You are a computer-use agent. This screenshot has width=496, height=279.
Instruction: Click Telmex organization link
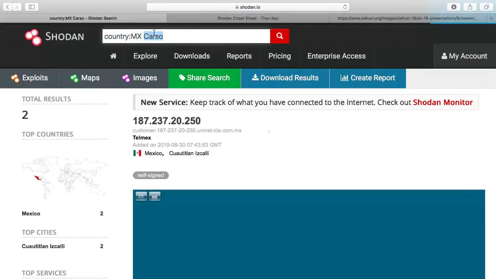click(142, 138)
